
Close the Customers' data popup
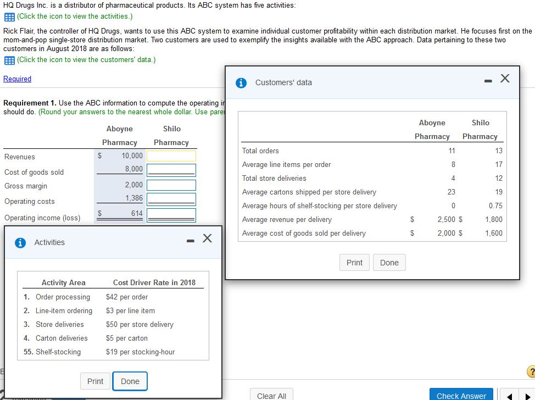pyautogui.click(x=505, y=78)
